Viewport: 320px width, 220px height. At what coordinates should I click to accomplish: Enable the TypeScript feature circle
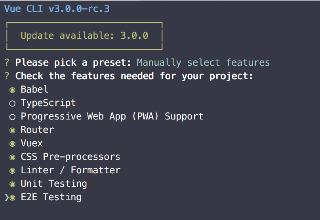[x=12, y=103]
